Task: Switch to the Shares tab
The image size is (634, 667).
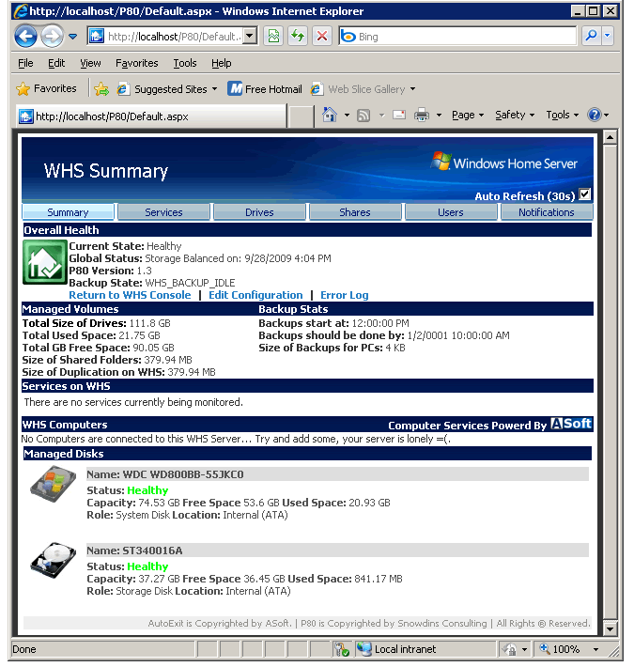Action: point(355,211)
